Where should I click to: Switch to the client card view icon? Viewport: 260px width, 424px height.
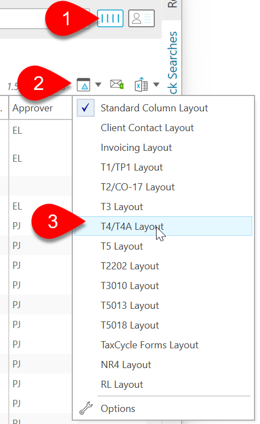(x=141, y=19)
